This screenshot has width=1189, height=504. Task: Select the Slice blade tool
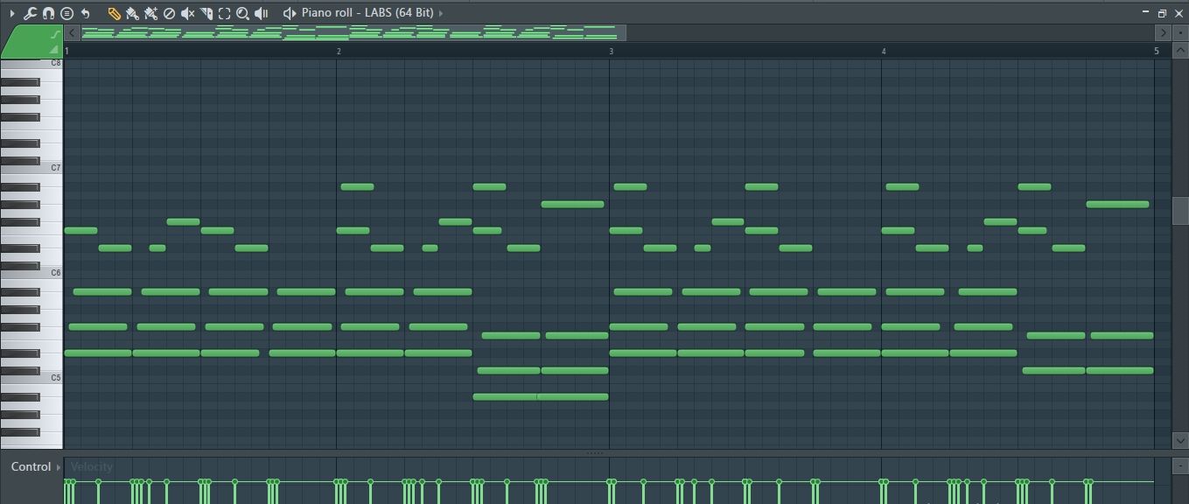click(206, 13)
